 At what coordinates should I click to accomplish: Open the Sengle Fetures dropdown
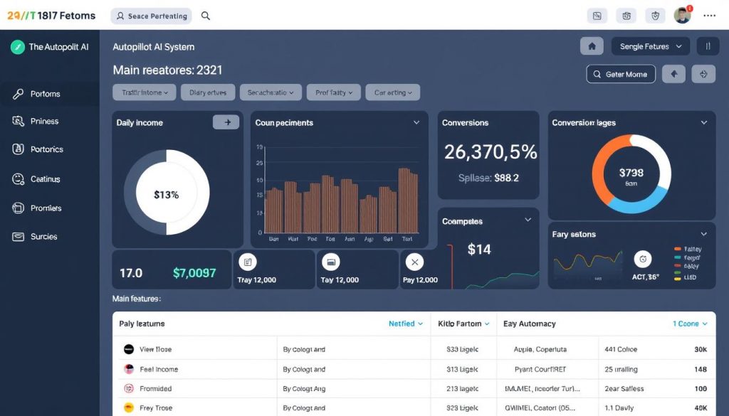point(650,46)
